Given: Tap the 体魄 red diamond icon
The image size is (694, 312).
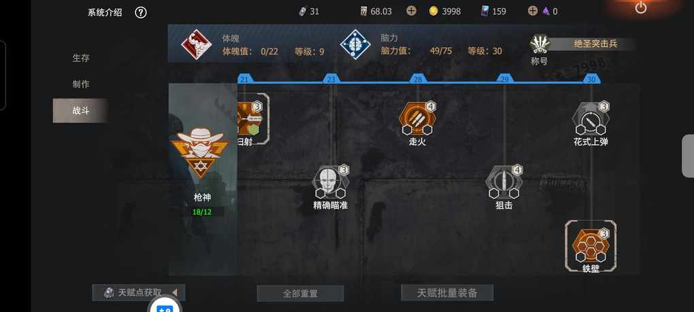Looking at the screenshot, I should (x=197, y=44).
